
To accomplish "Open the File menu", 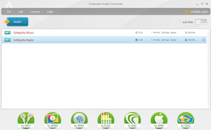I will point(9,12).
